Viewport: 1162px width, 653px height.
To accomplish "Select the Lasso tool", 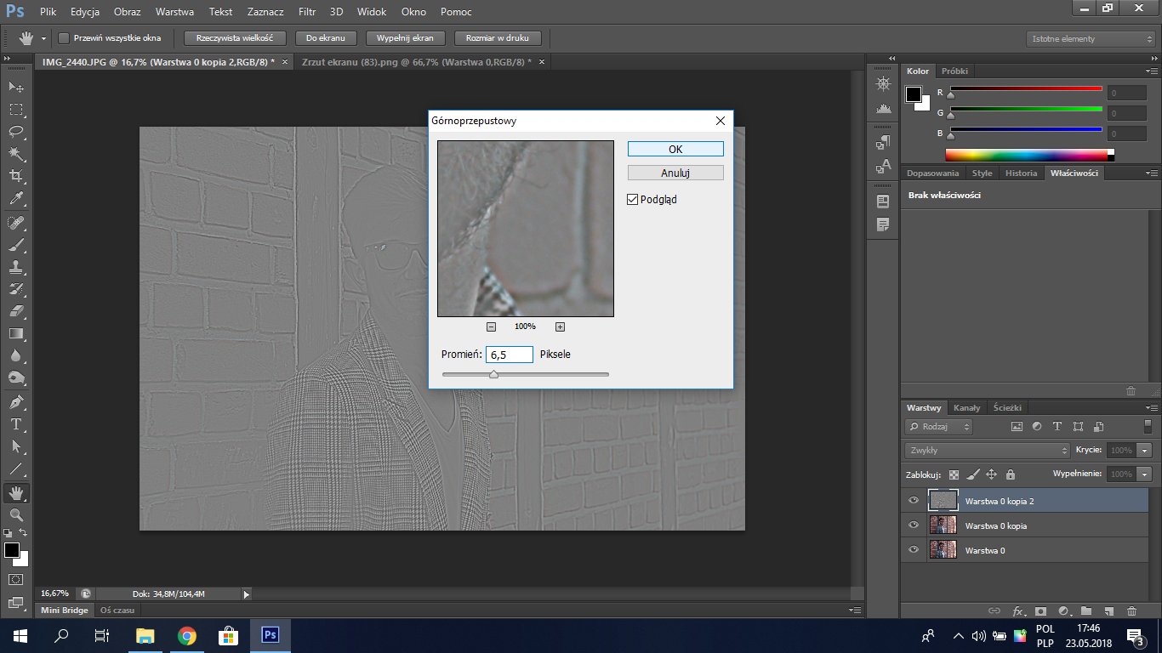I will tap(16, 132).
